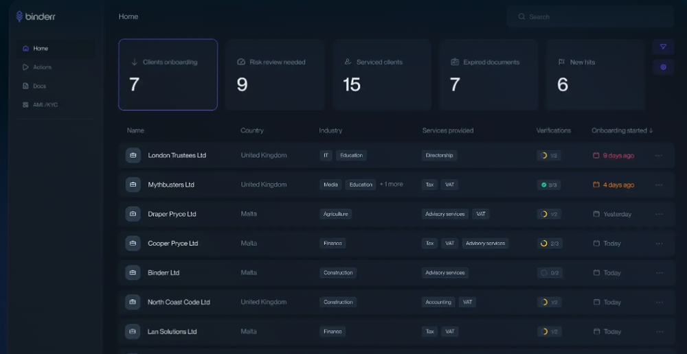This screenshot has width=687, height=354.
Task: Open Draper Pryce Ltd client name
Action: click(x=172, y=214)
